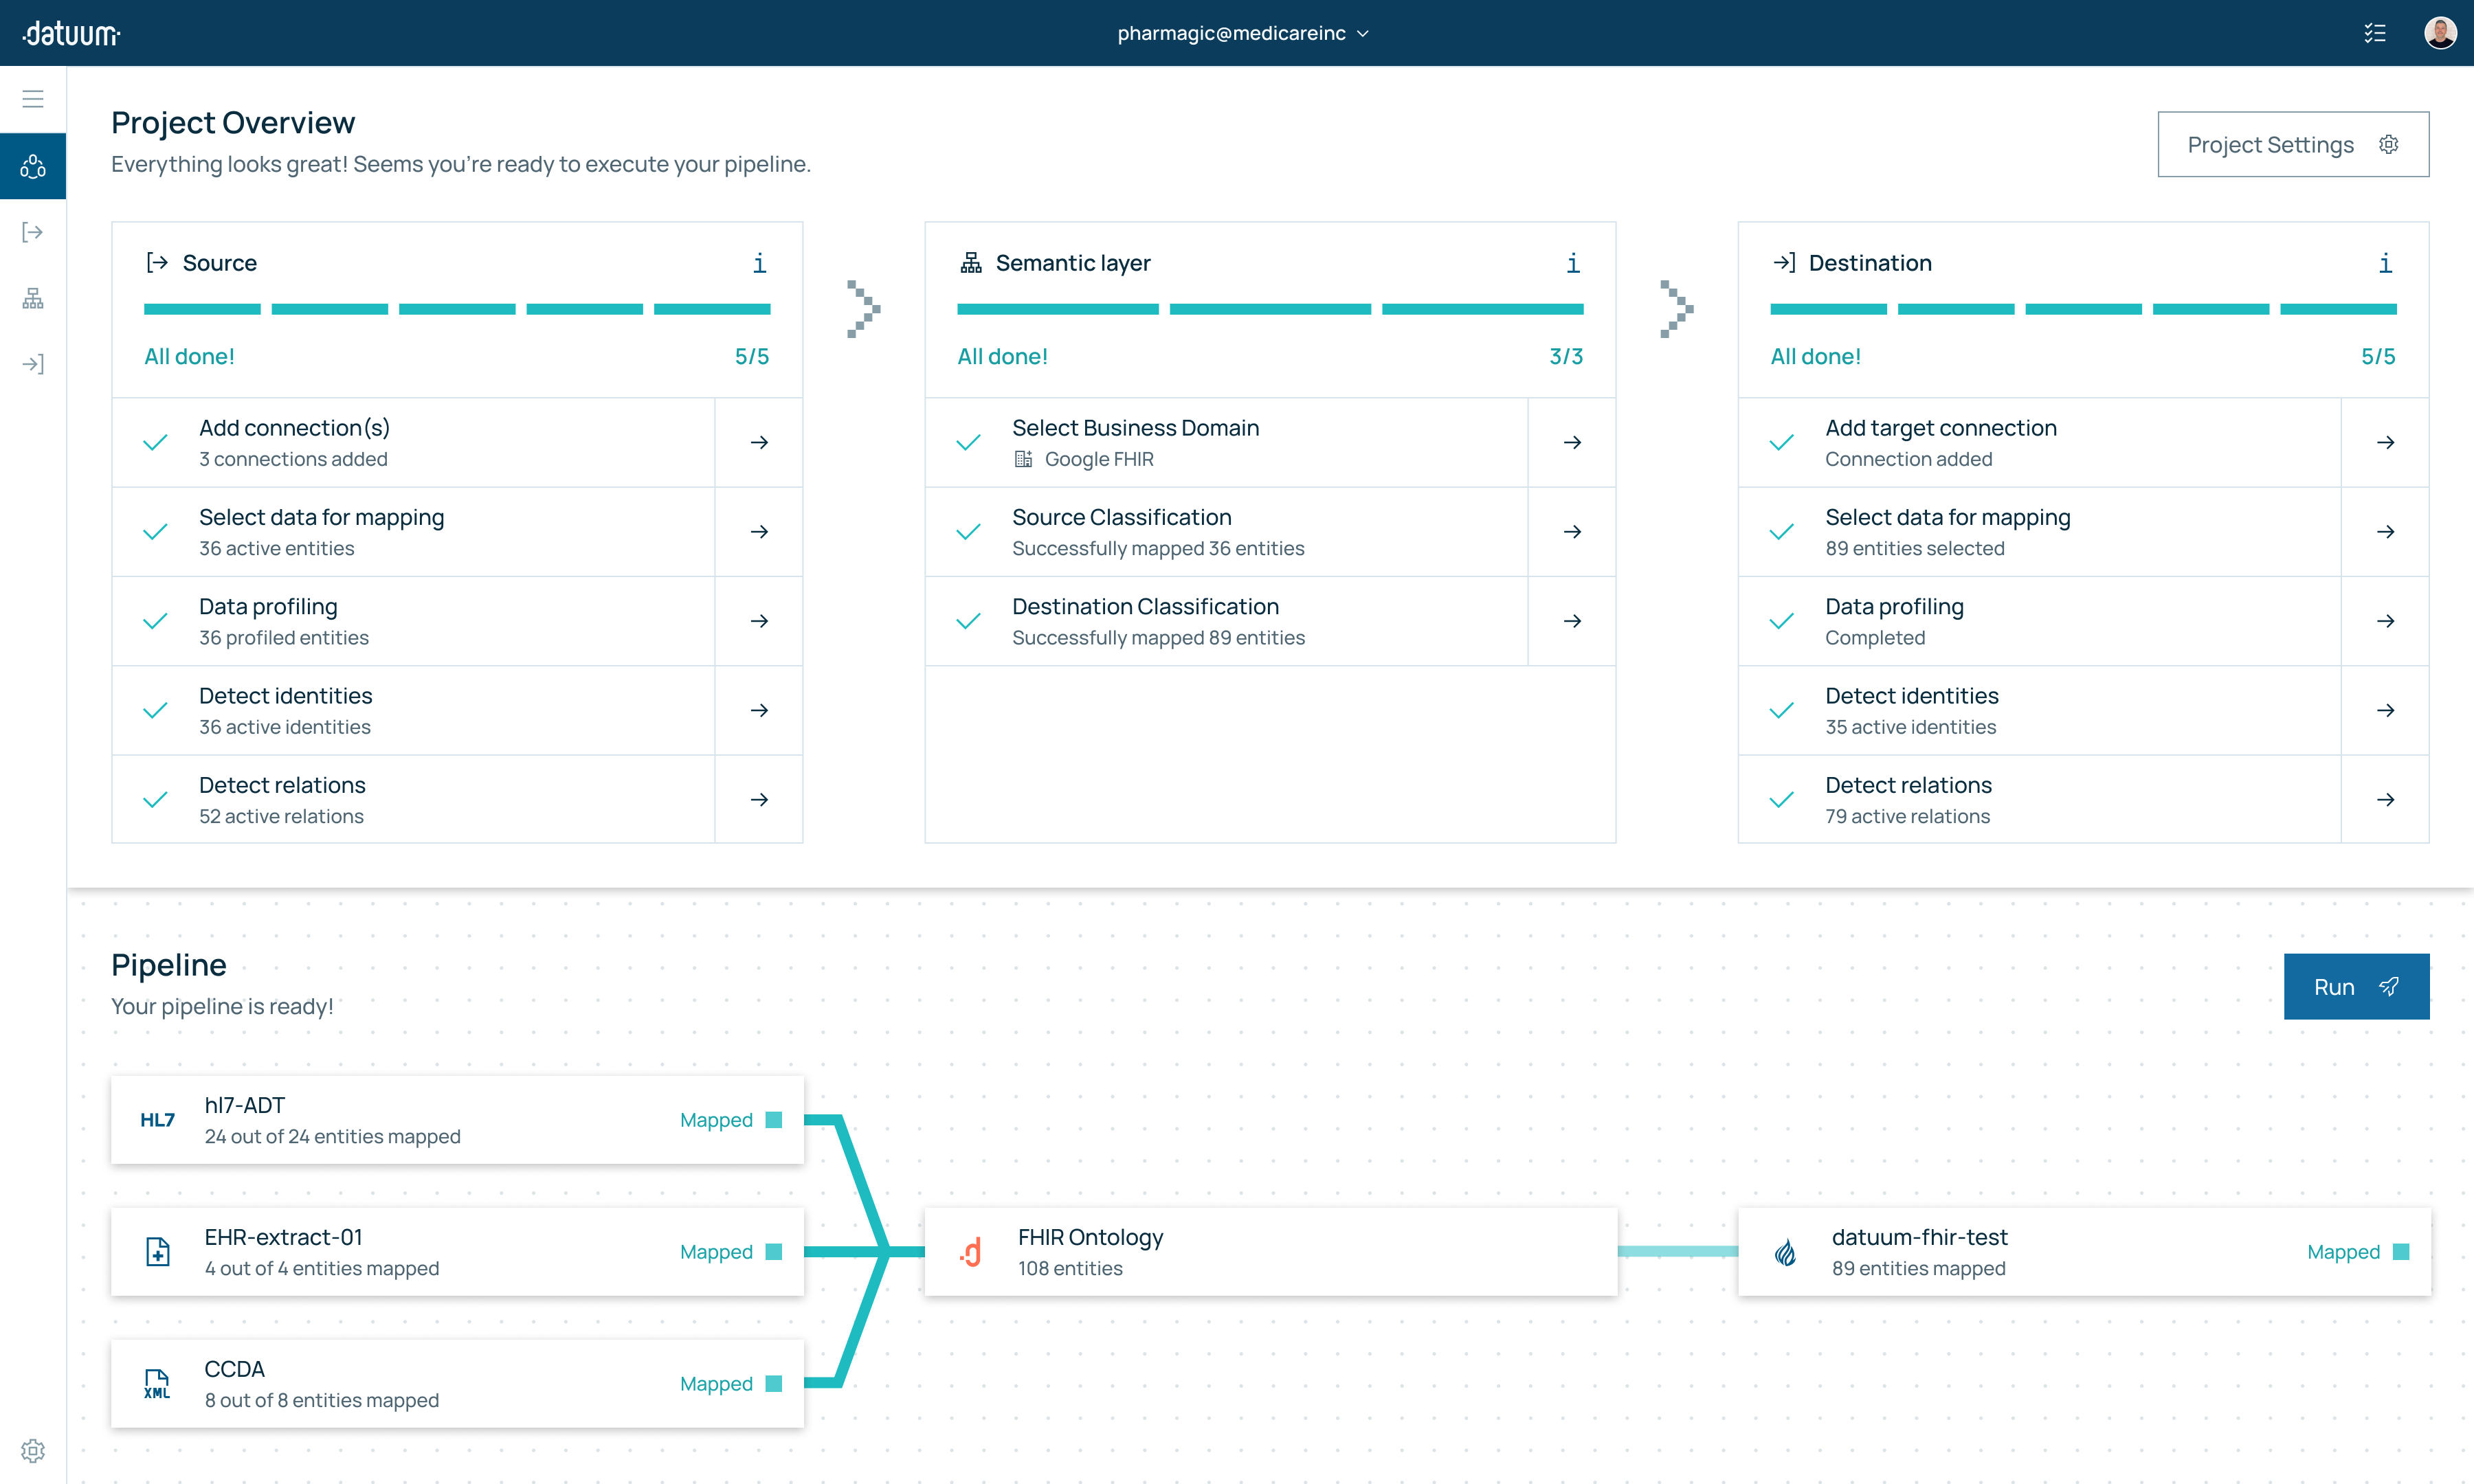
Task: Show info for the Source card
Action: (760, 263)
